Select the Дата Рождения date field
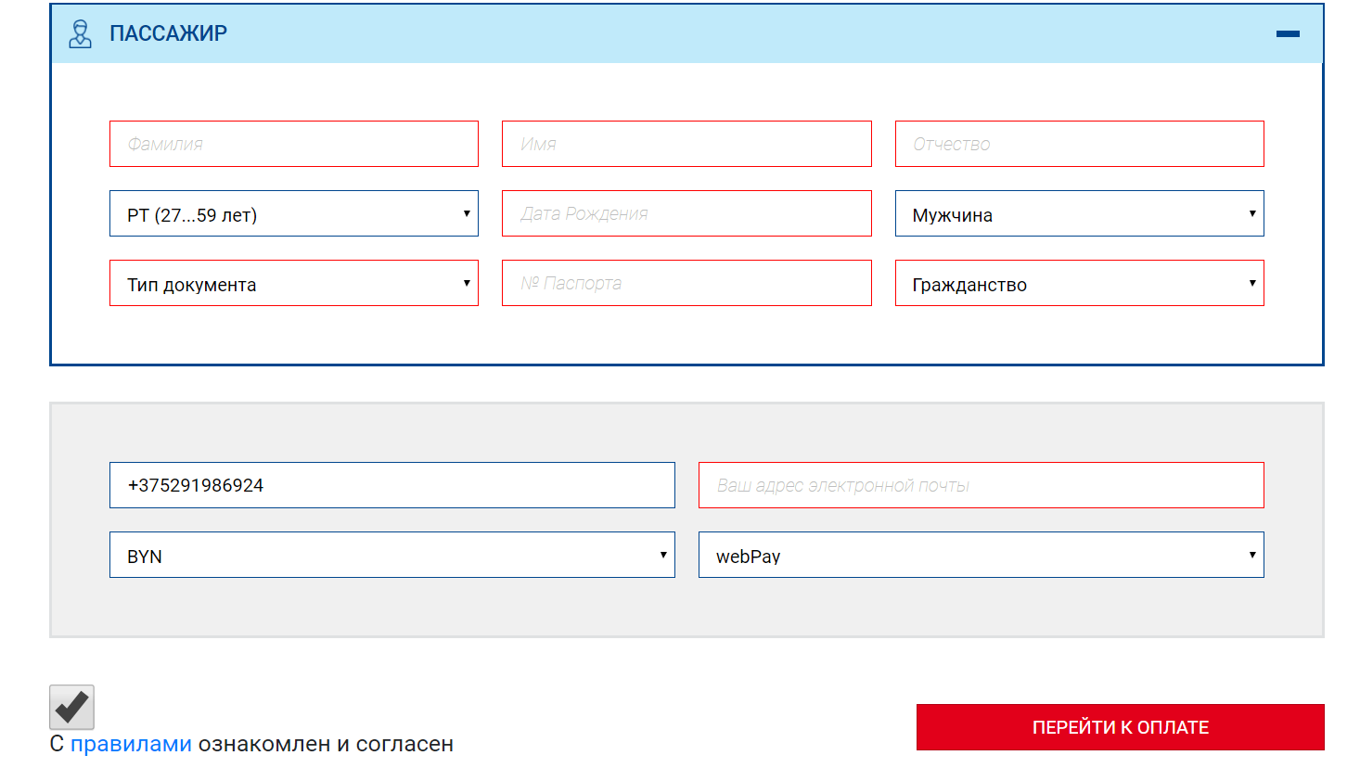 click(686, 213)
